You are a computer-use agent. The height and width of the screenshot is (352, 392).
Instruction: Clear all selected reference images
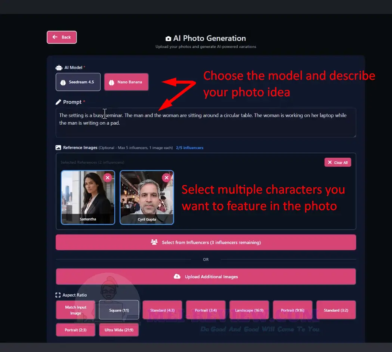tap(338, 163)
